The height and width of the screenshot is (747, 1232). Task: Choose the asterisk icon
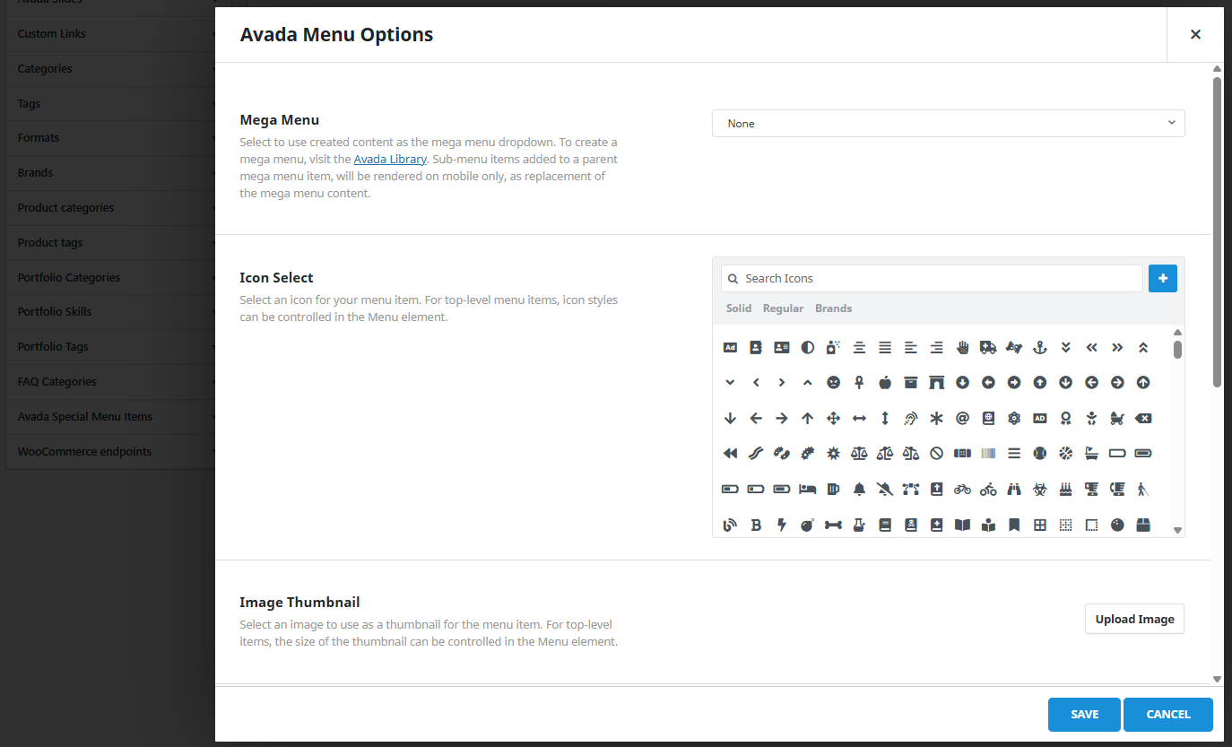[x=937, y=418]
